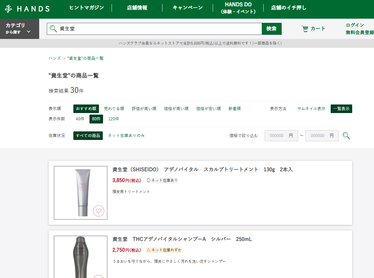
Task: Open アデノバイタル スカルプトリートメント product title
Action: pyautogui.click(x=203, y=170)
